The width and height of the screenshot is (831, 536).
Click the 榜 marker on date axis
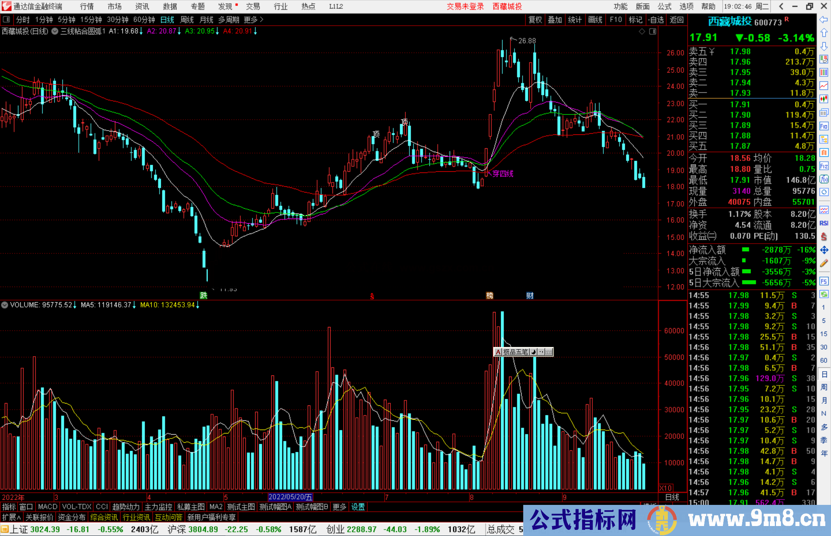(489, 295)
